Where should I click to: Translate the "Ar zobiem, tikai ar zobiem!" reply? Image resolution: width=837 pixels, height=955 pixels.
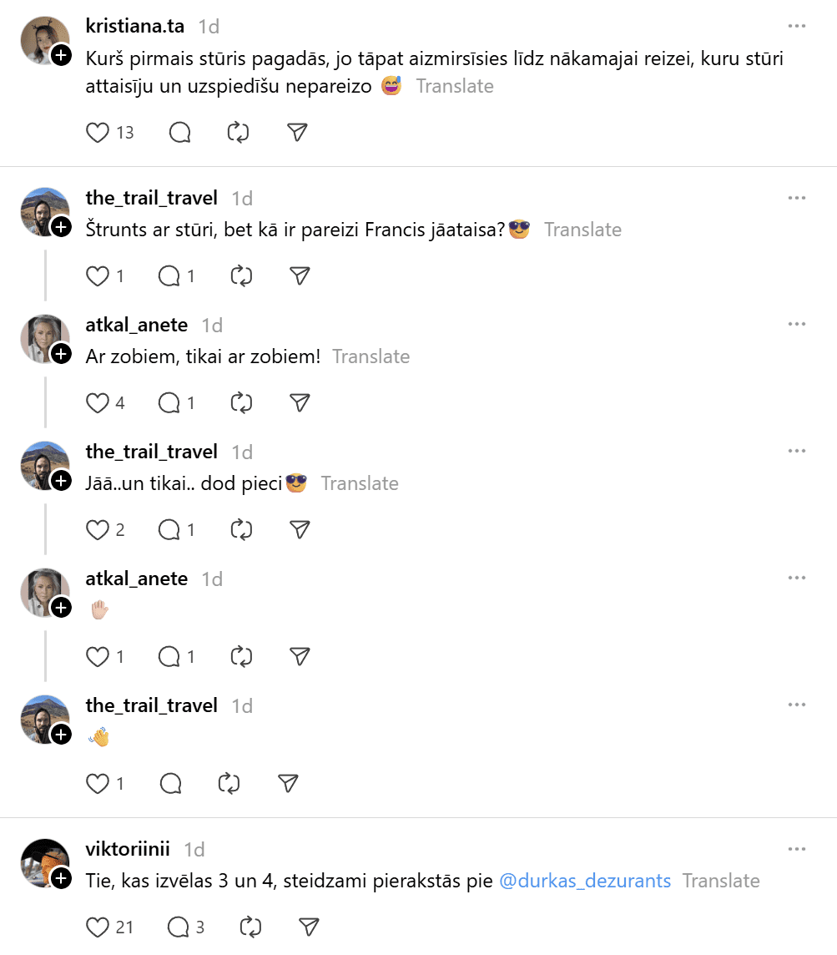(371, 356)
